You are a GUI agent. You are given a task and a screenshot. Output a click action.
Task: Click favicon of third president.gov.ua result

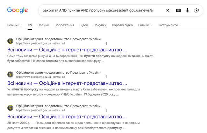[x=10, y=108]
